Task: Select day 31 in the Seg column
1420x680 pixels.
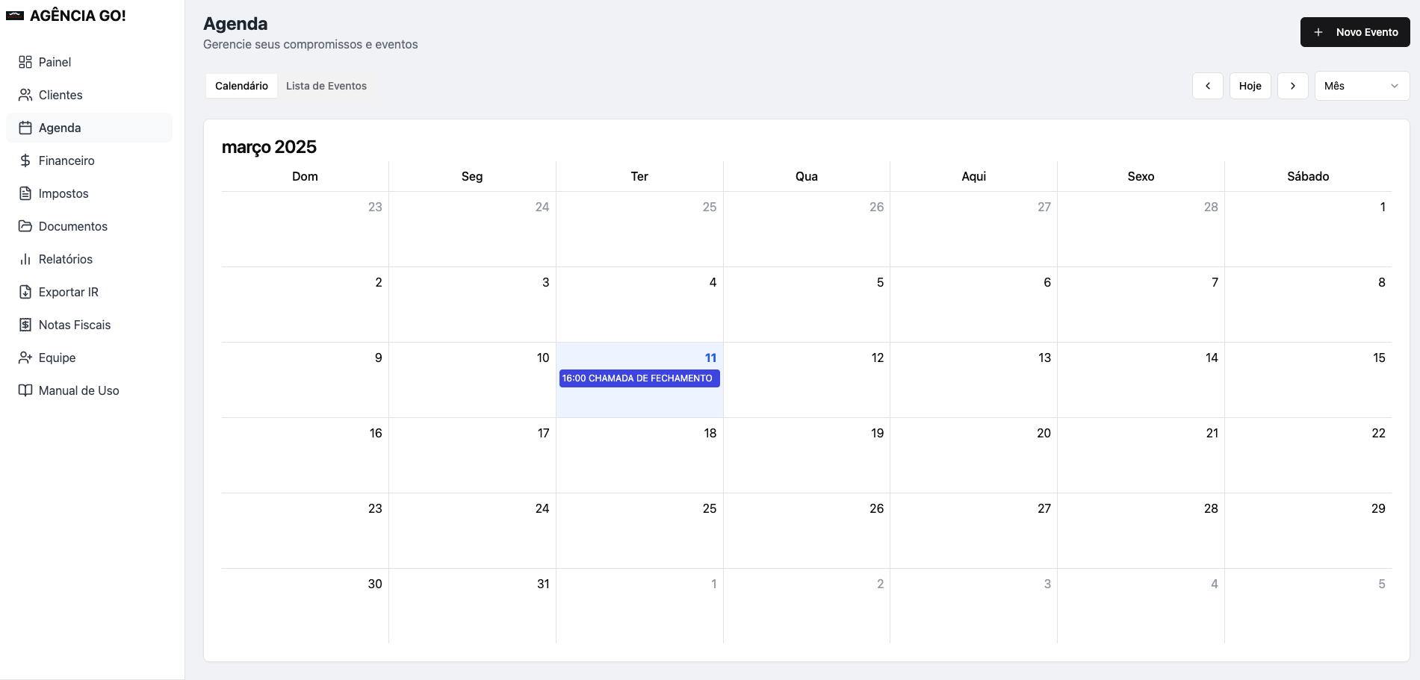Action: pos(543,584)
